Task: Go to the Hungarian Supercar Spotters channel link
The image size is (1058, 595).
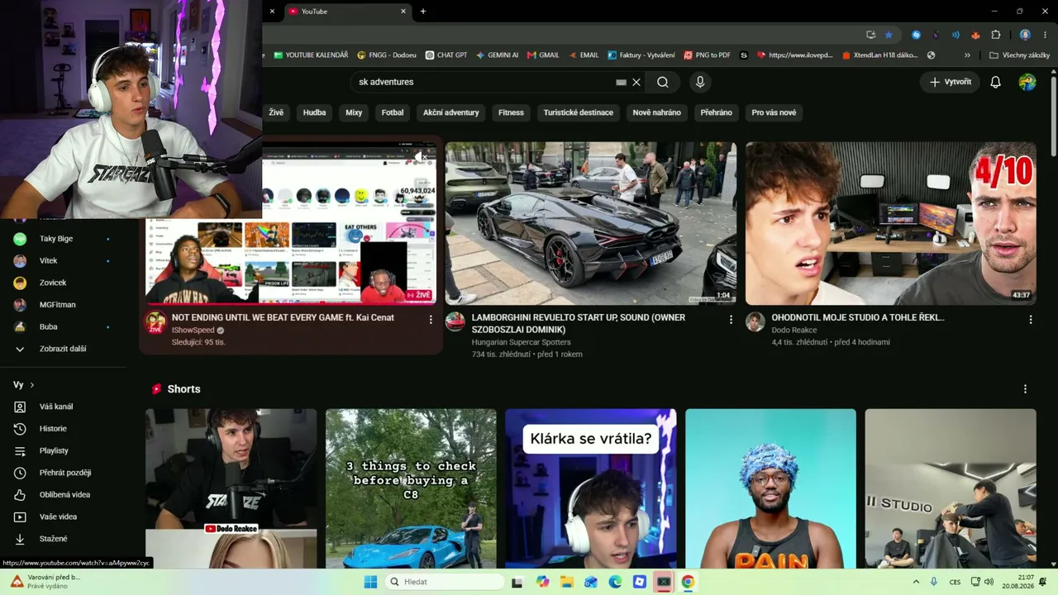Action: click(521, 342)
